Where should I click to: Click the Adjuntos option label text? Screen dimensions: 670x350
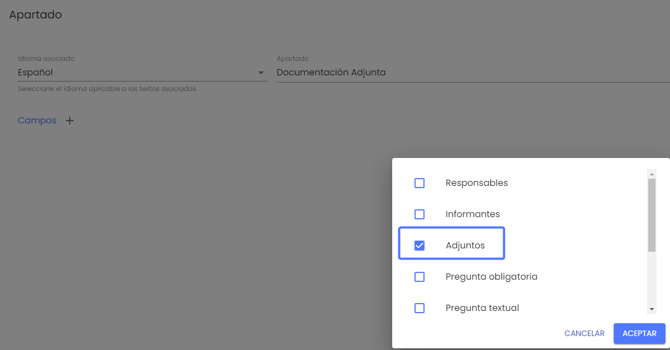tap(465, 246)
